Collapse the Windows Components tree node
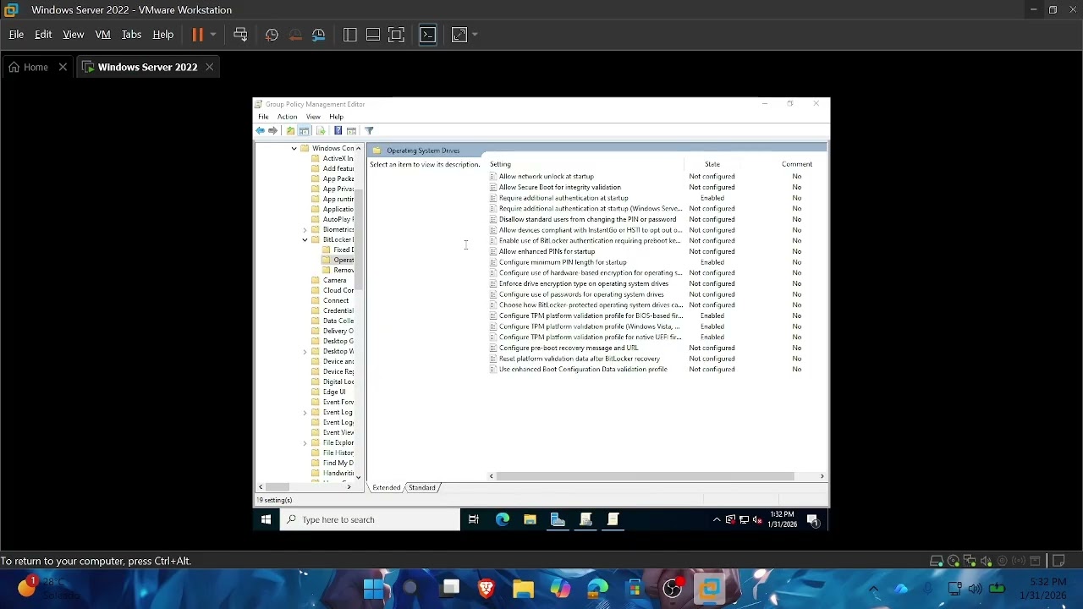The width and height of the screenshot is (1083, 609). (x=294, y=149)
